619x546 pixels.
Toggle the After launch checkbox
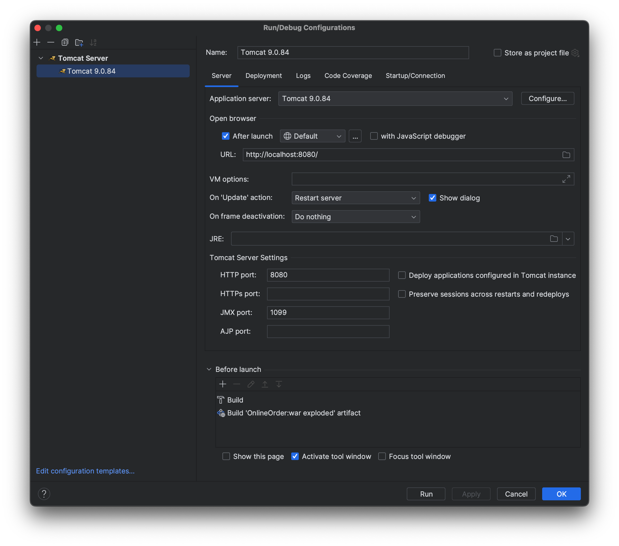pyautogui.click(x=225, y=135)
